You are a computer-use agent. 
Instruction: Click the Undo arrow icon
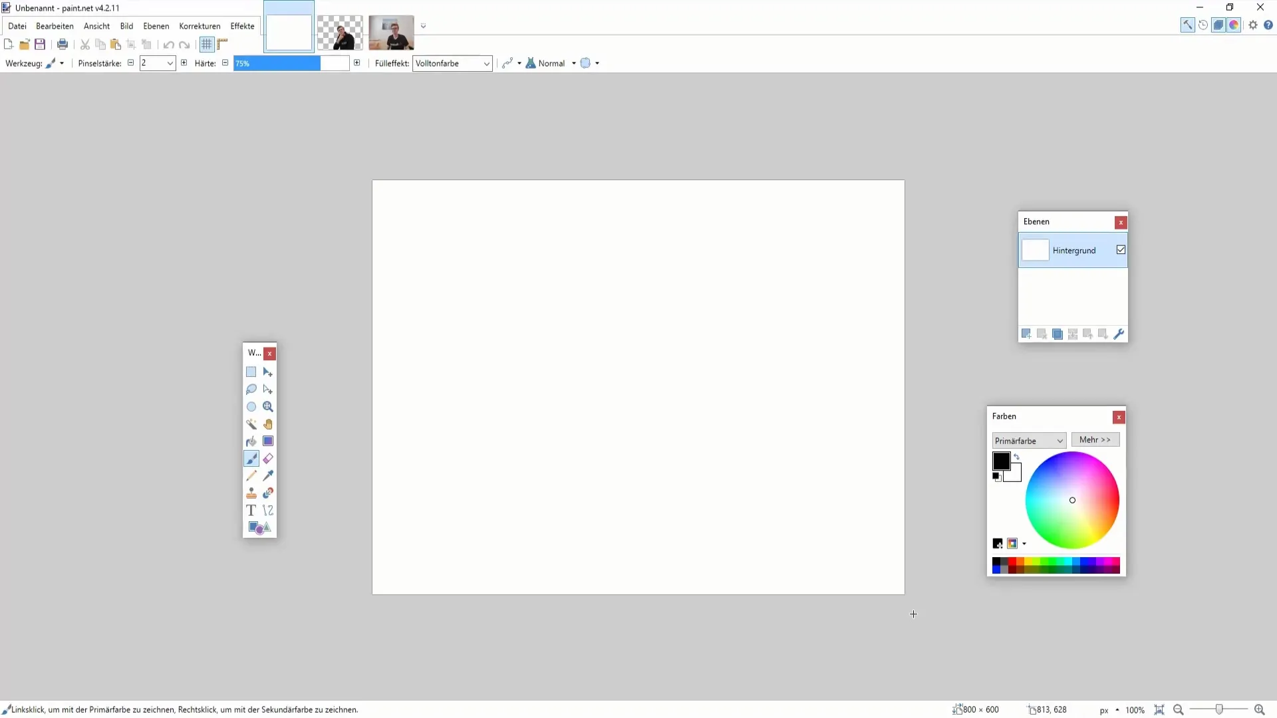tap(169, 45)
